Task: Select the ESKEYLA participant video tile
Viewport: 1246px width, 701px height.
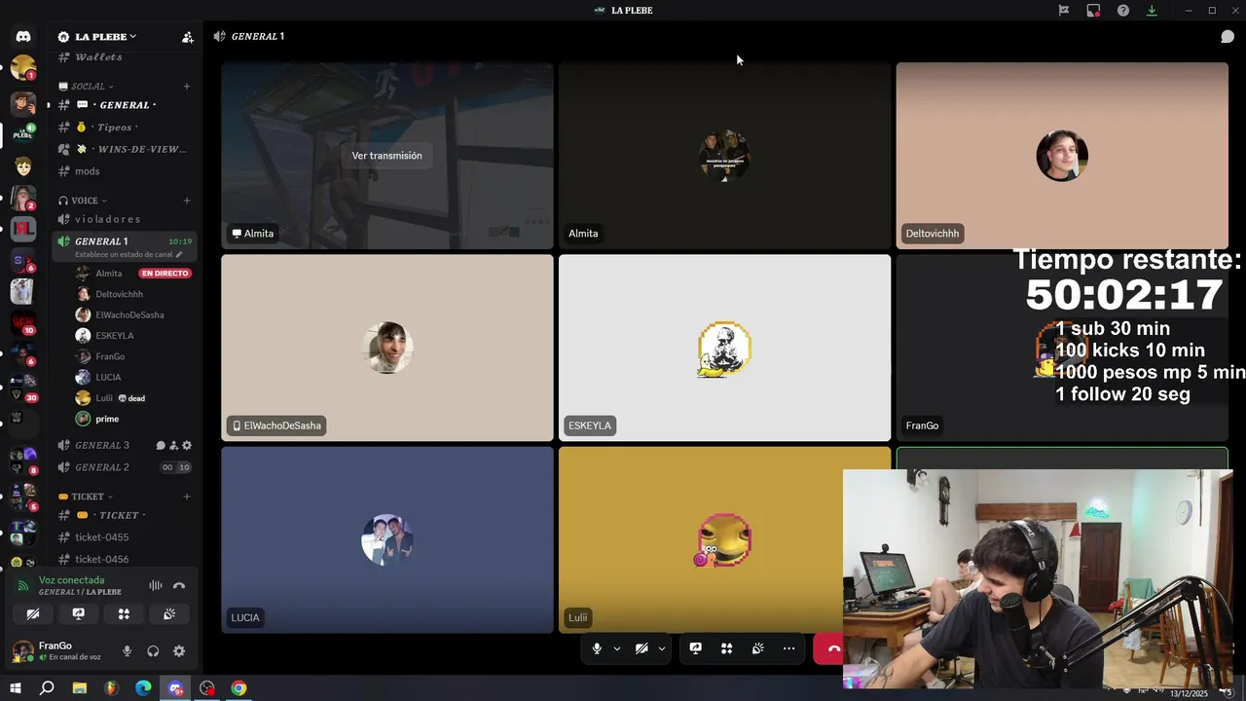Action: pyautogui.click(x=724, y=348)
